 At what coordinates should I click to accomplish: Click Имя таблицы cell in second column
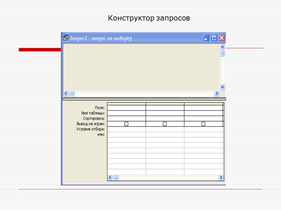(x=165, y=113)
